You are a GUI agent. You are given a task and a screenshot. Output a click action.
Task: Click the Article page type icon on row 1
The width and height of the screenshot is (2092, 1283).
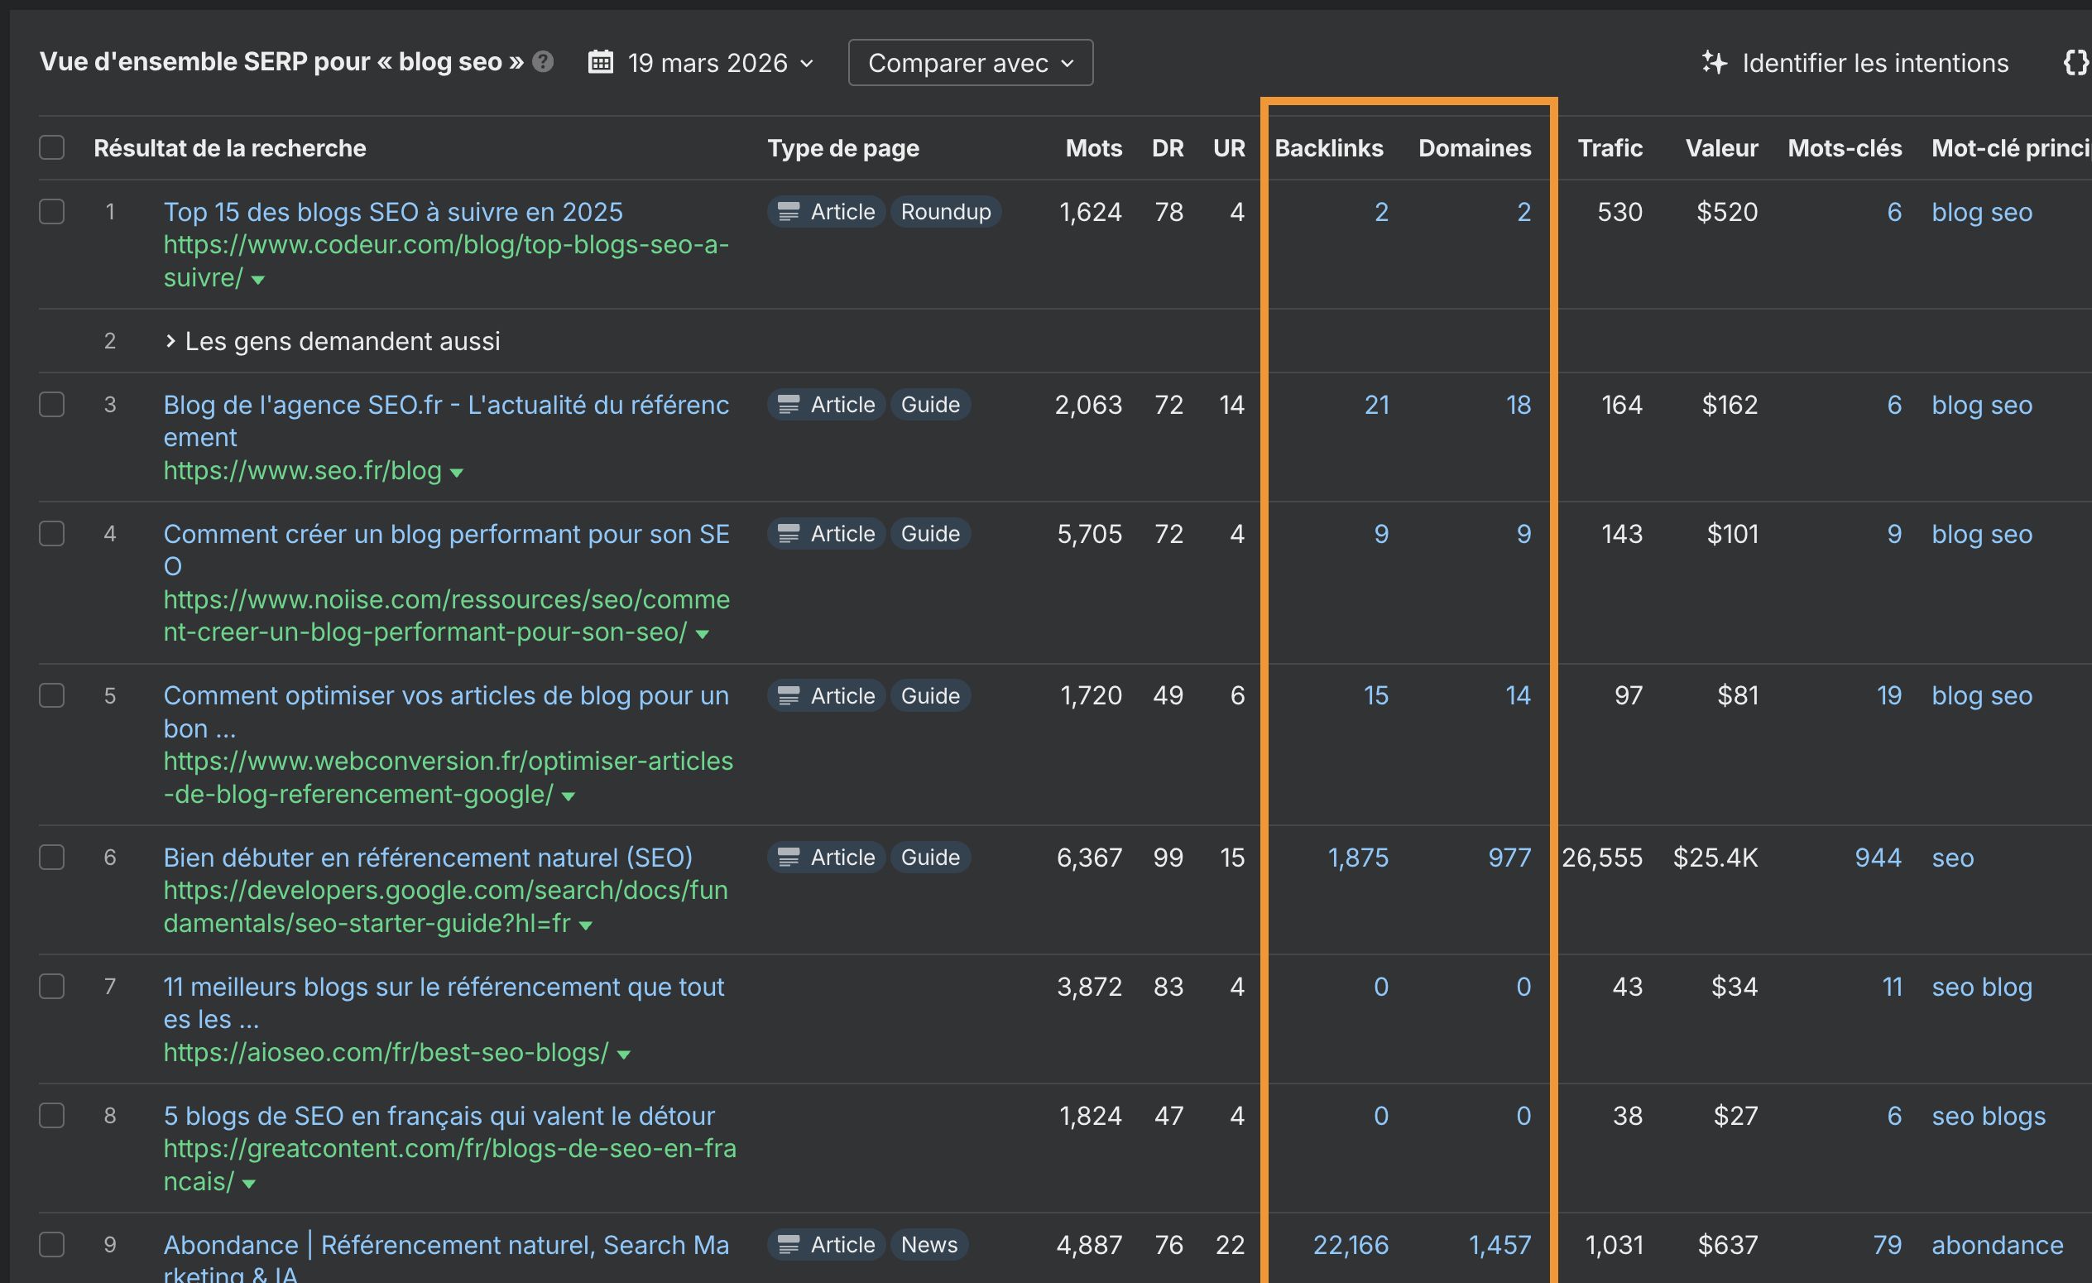pyautogui.click(x=789, y=211)
